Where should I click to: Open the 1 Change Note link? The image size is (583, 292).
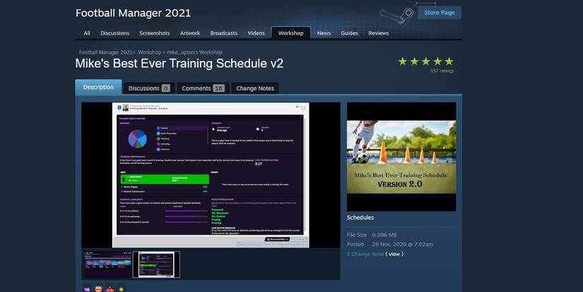click(x=365, y=254)
